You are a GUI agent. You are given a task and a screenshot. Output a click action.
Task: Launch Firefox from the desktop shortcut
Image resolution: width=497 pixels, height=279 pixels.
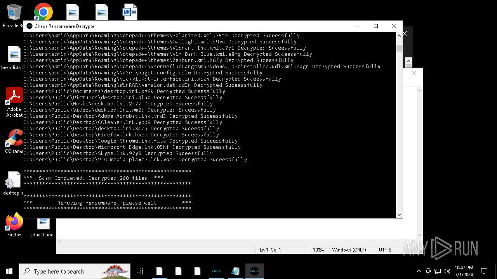click(14, 225)
